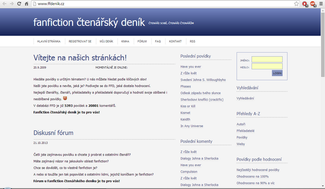
Task: Open the RSS menu item
Action: pos(192,42)
